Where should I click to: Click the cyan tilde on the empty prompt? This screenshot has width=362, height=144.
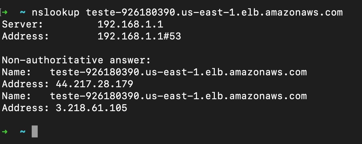(x=23, y=132)
